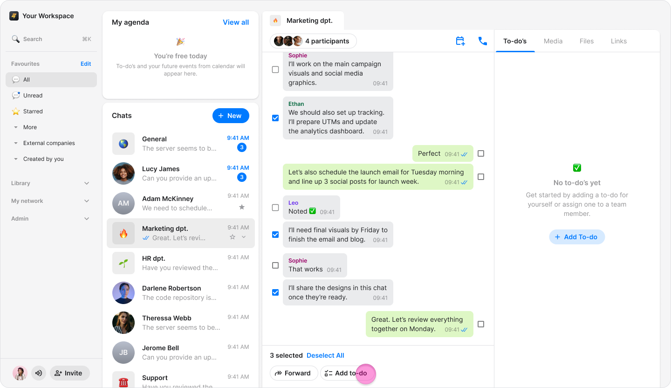Click the Search field in sidebar
The height and width of the screenshot is (388, 671).
51,39
